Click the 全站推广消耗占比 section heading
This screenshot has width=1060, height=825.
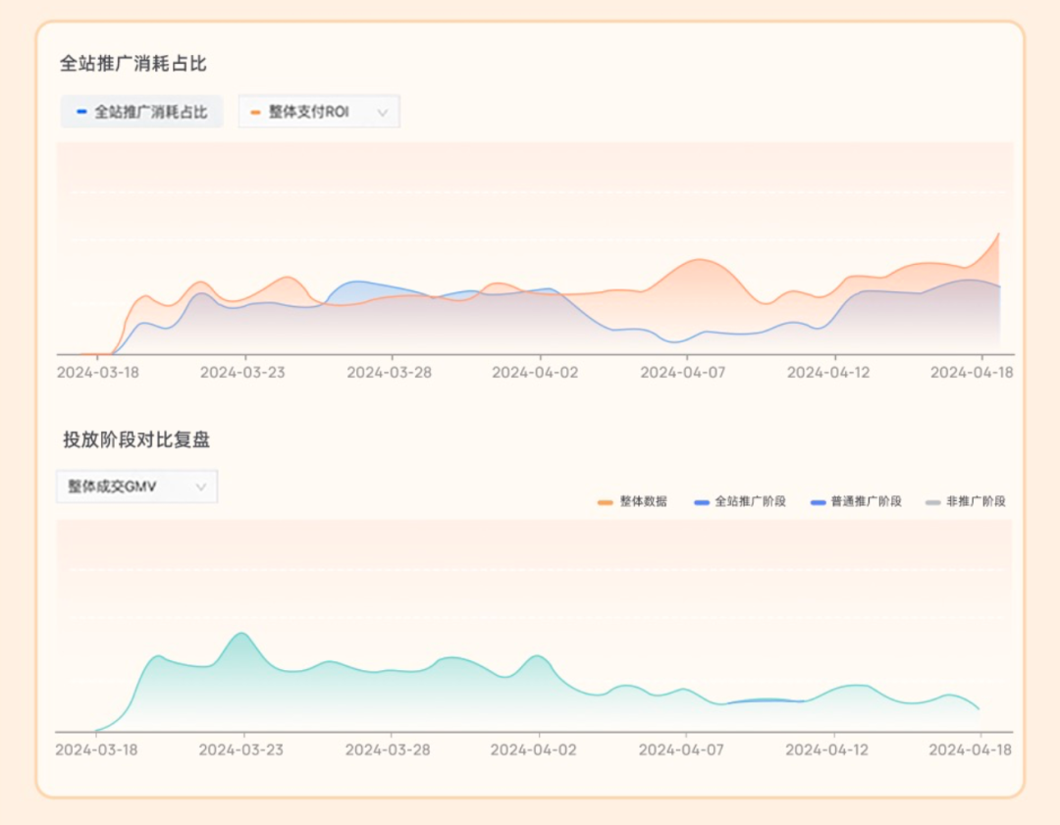(x=133, y=64)
